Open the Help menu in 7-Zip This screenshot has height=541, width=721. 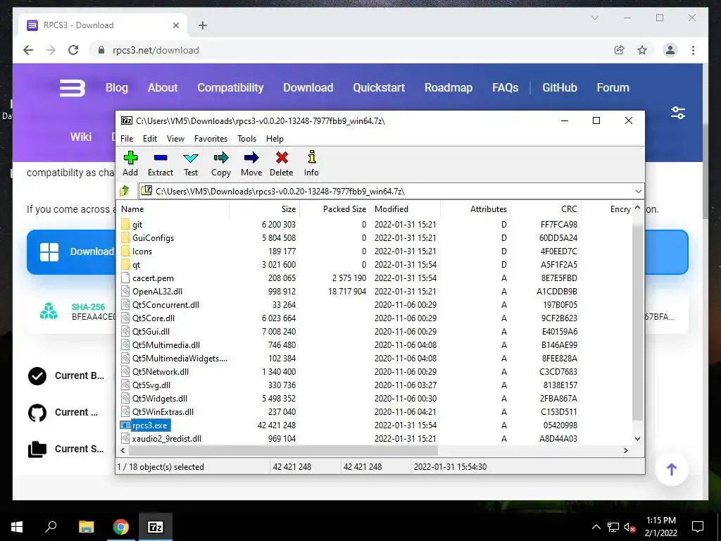coord(275,139)
